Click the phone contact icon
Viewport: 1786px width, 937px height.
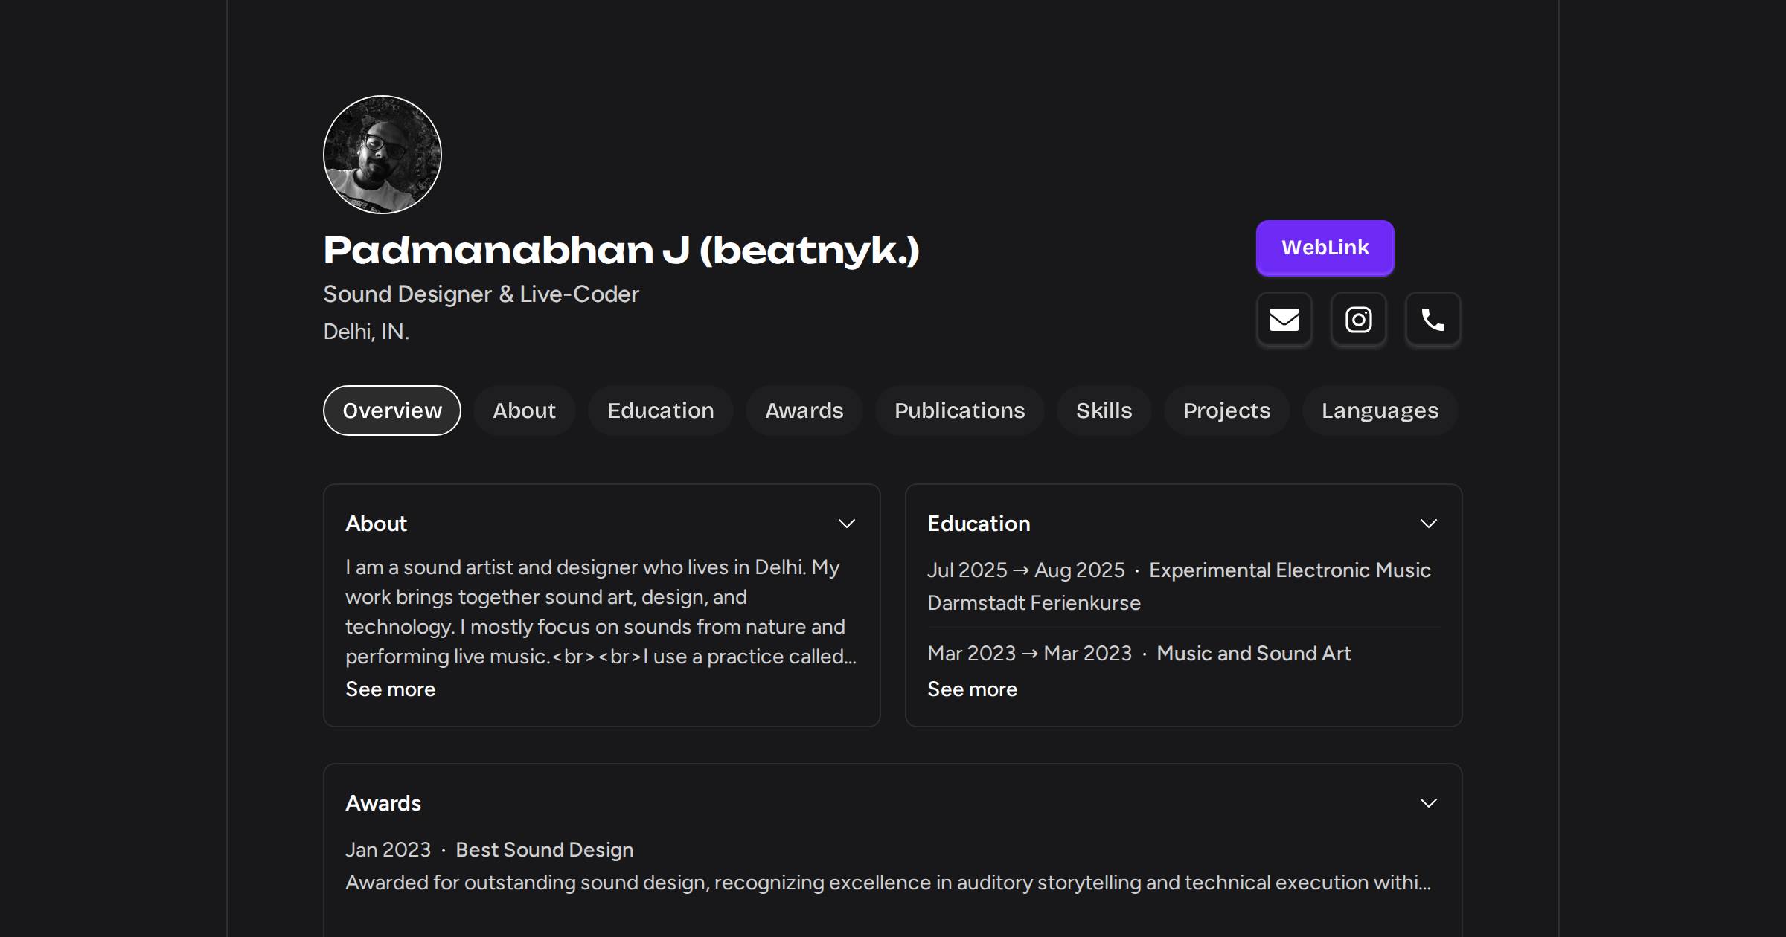(x=1433, y=320)
